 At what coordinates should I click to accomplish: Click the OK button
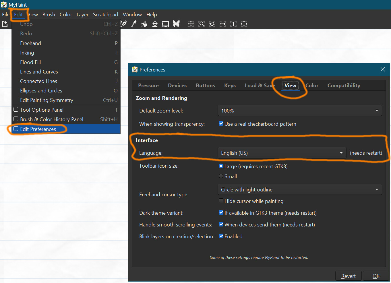point(376,276)
